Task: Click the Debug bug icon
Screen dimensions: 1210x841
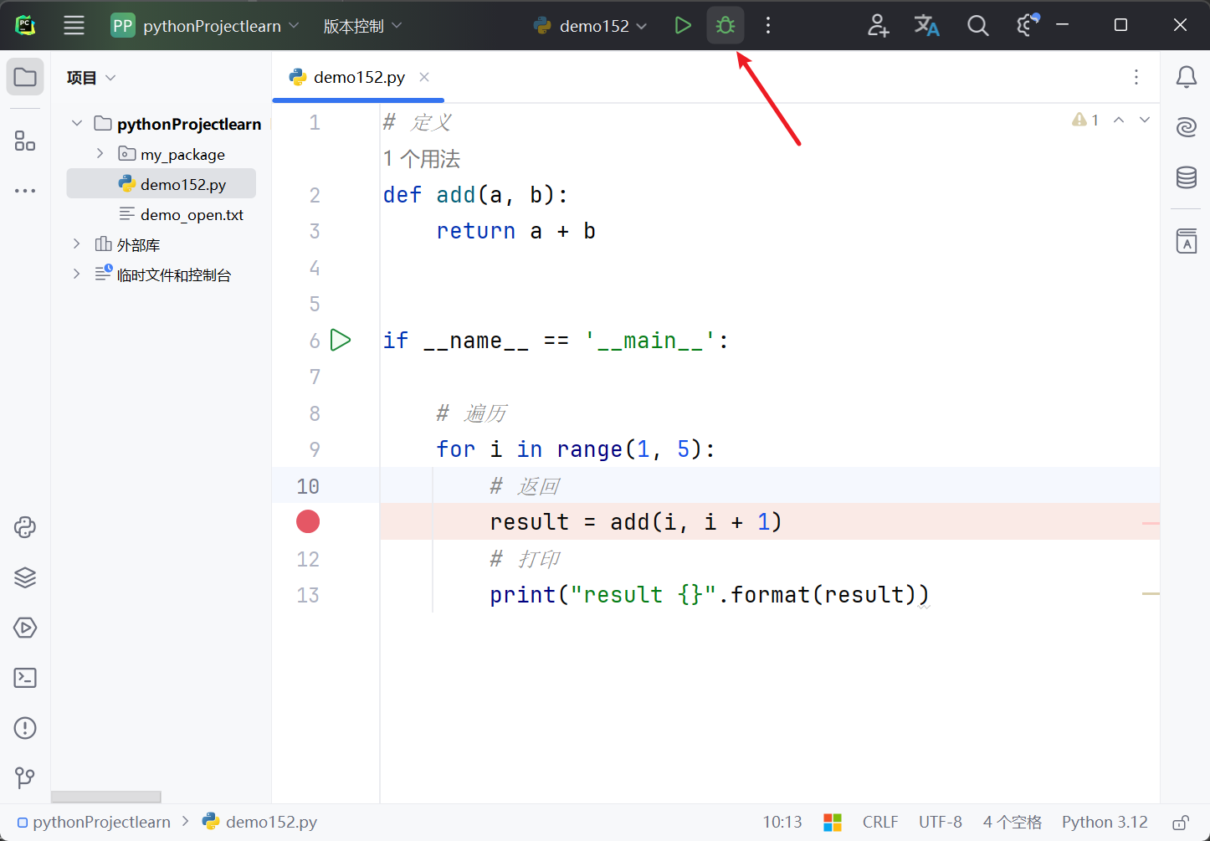Action: pos(725,26)
